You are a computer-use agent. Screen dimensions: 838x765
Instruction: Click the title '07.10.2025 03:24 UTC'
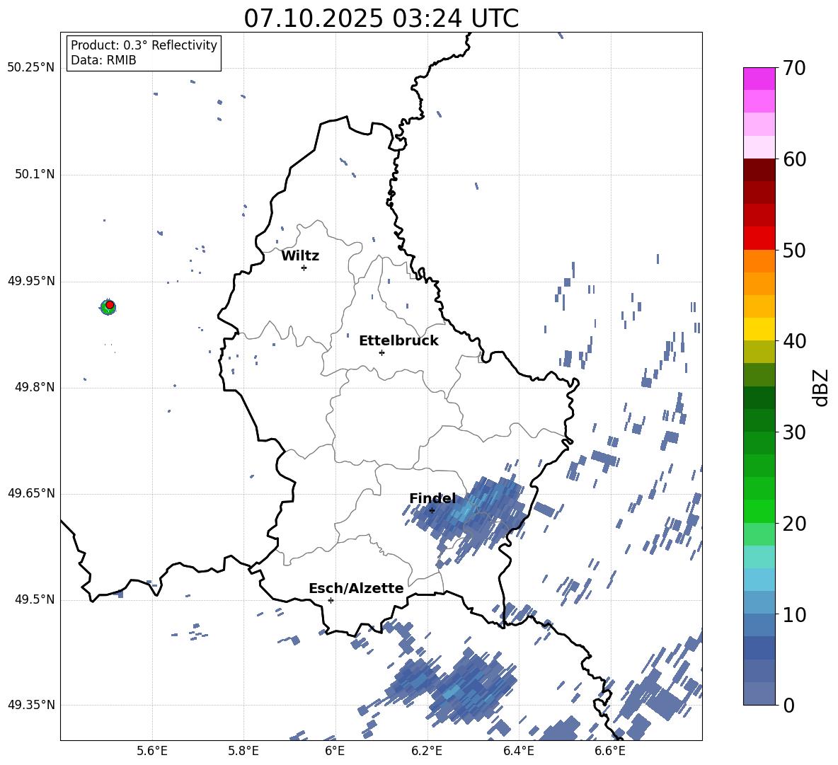pos(381,18)
